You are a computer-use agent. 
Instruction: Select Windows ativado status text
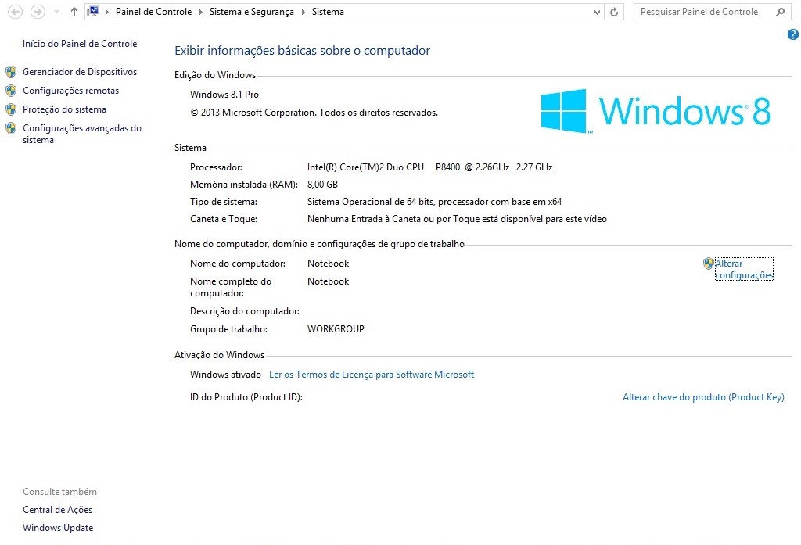[x=225, y=375]
